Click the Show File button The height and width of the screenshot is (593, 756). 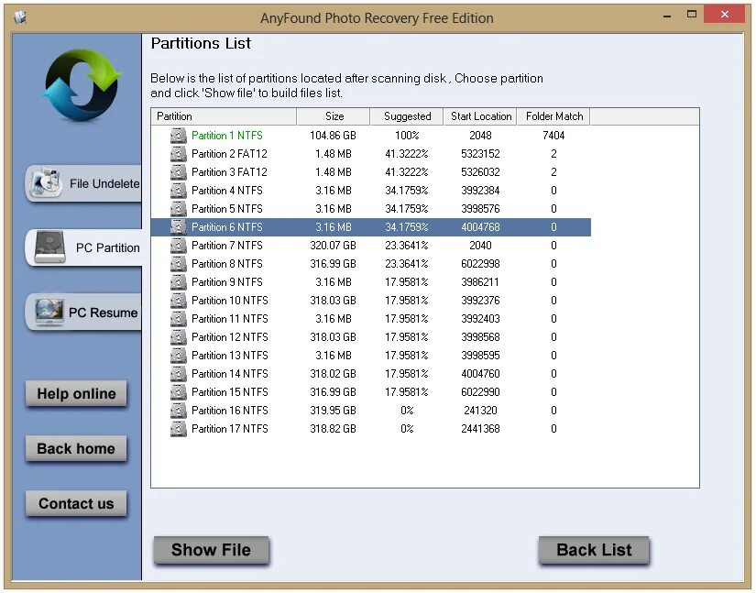pyautogui.click(x=211, y=550)
